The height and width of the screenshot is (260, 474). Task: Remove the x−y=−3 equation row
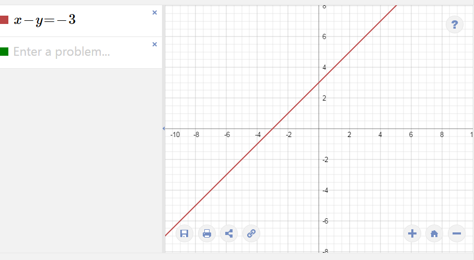click(x=155, y=13)
